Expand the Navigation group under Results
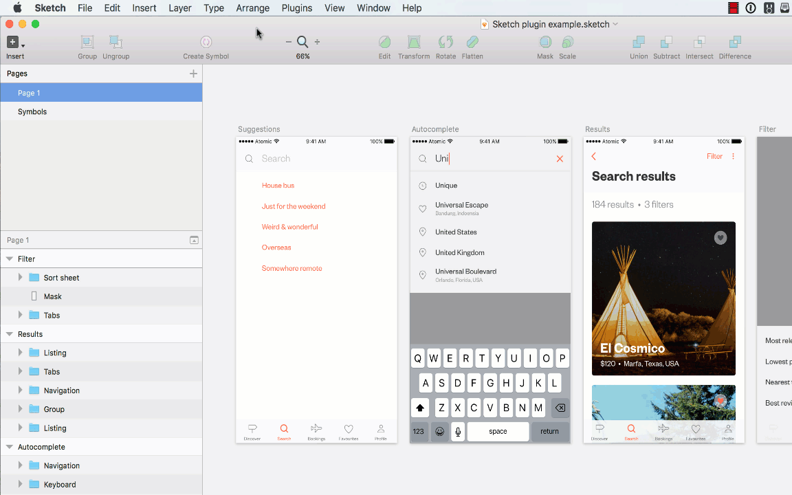 click(x=20, y=390)
